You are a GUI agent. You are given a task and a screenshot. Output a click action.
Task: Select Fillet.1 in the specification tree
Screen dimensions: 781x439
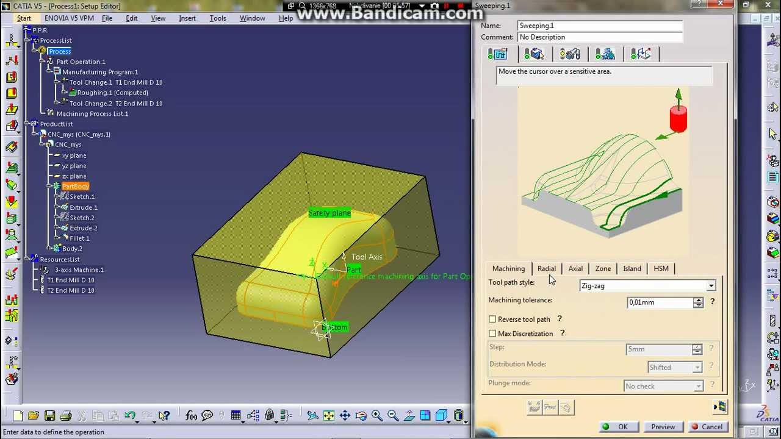(x=79, y=238)
